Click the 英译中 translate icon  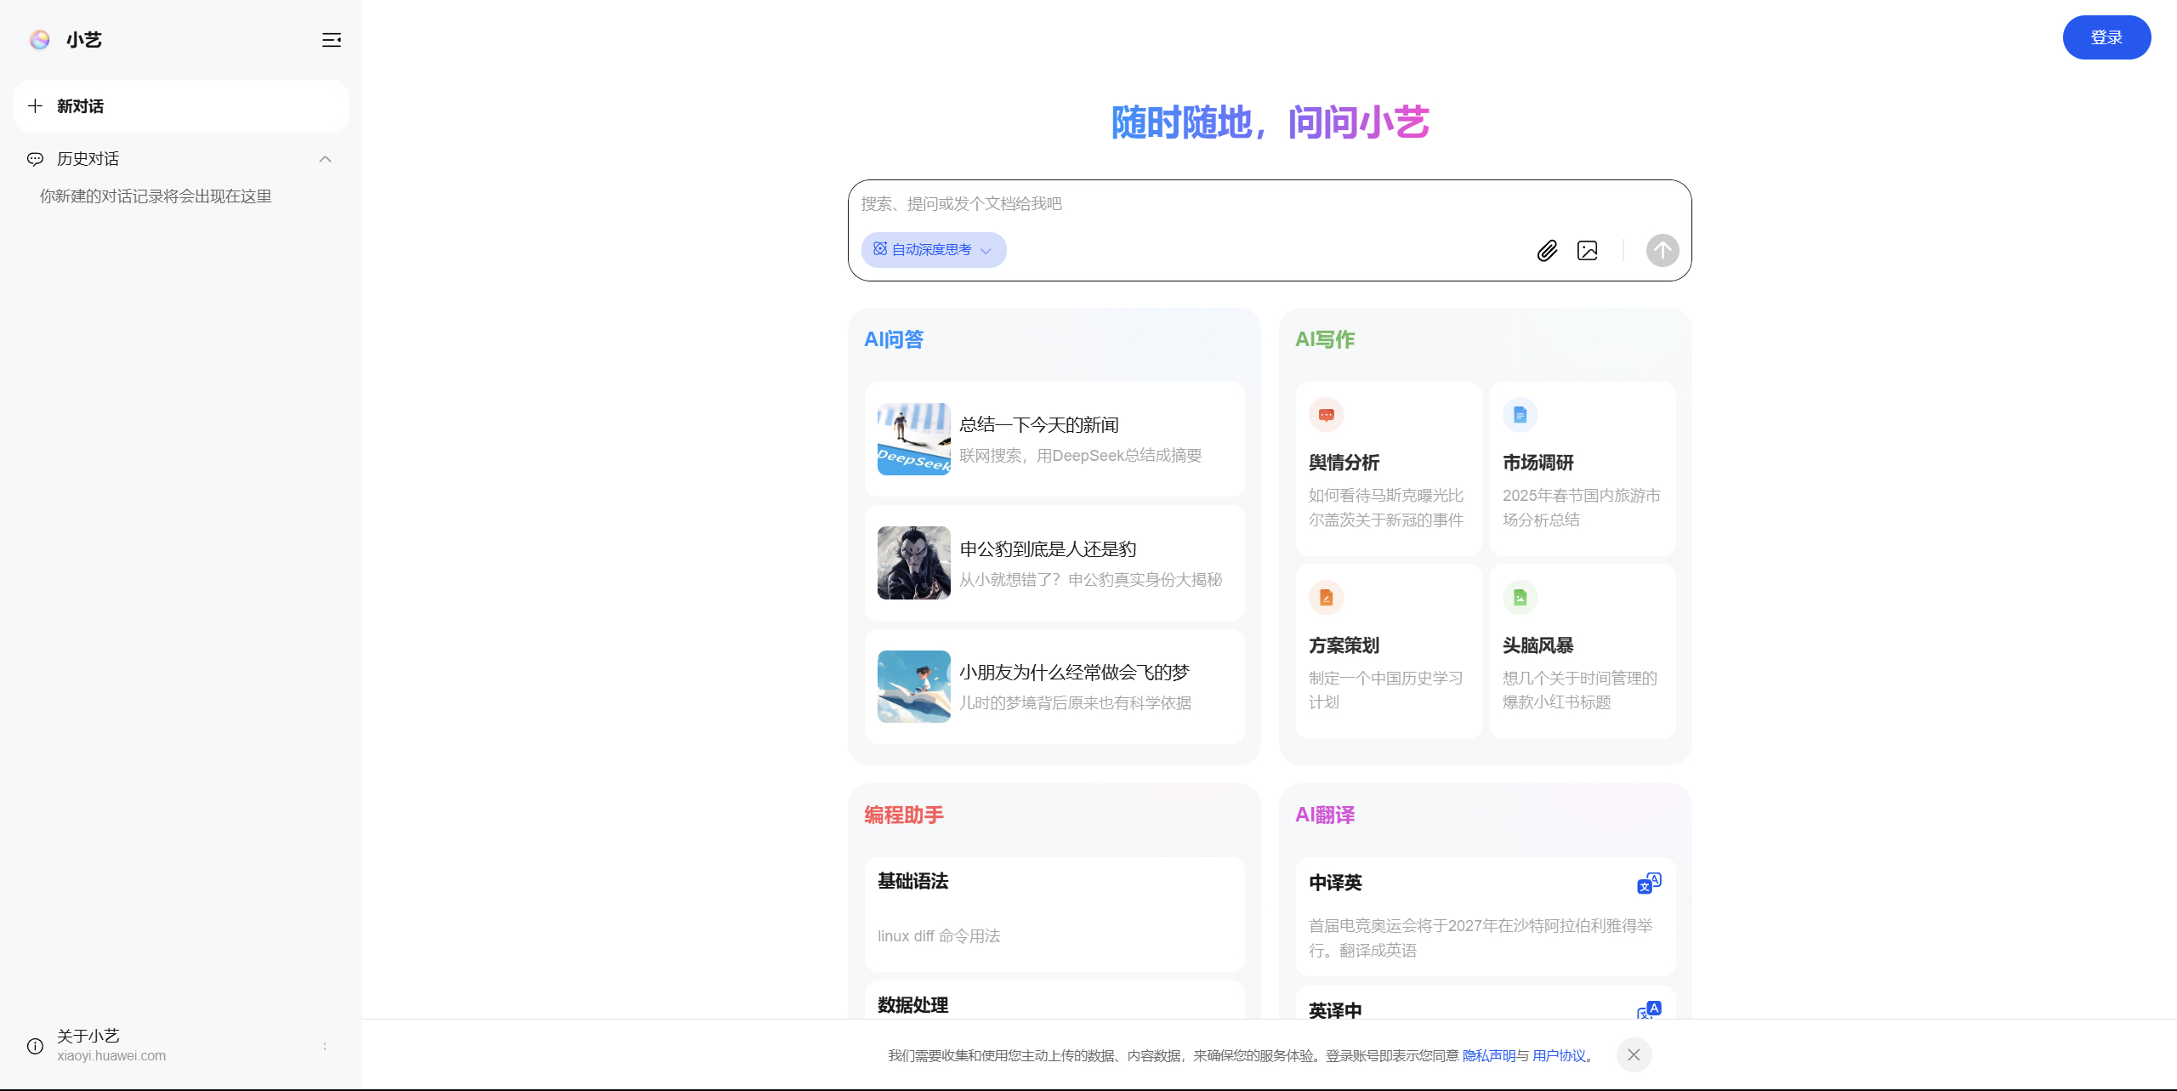click(x=1649, y=1009)
